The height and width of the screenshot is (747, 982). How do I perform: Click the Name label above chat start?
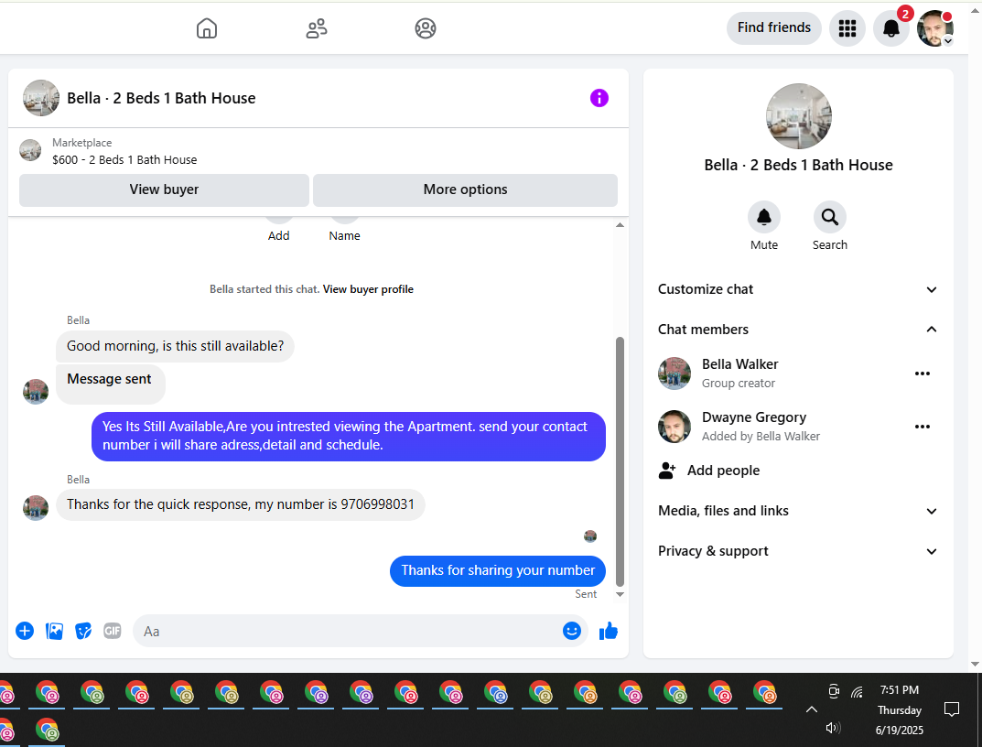point(344,235)
